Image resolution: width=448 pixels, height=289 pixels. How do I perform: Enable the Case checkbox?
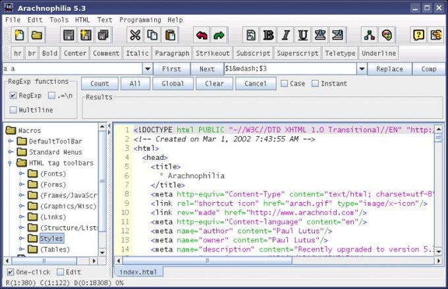coord(285,84)
